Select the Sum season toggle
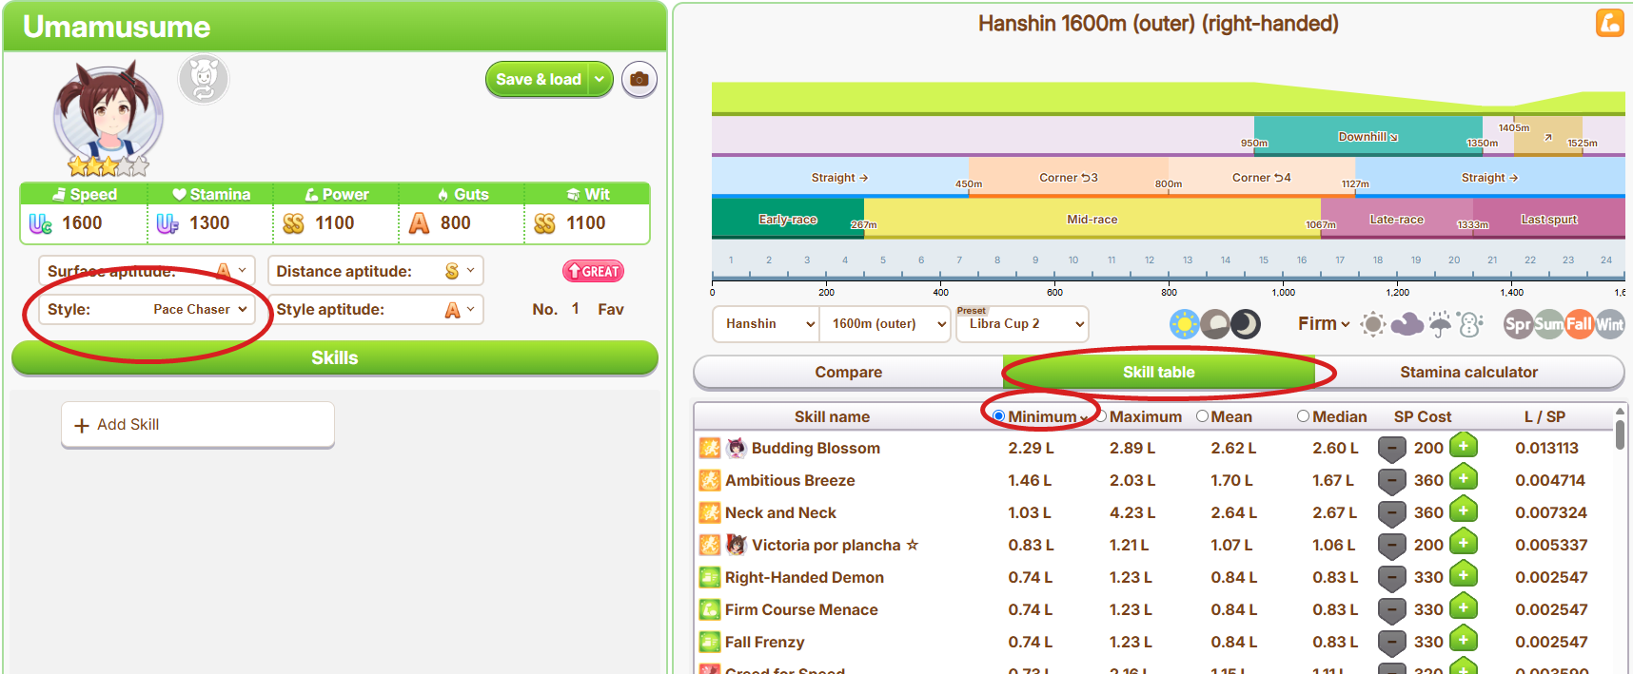 (x=1548, y=324)
